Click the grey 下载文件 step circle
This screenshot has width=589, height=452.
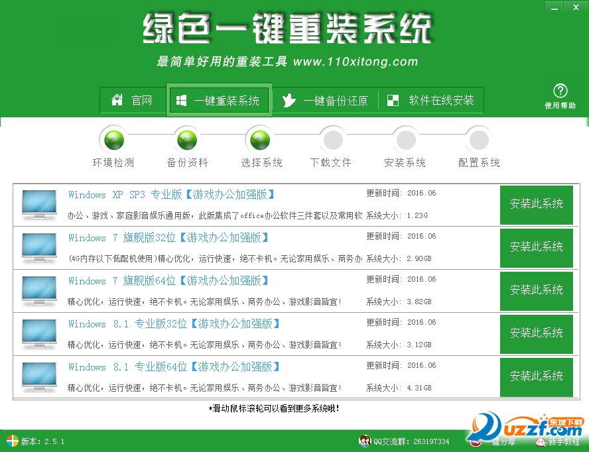click(x=333, y=140)
